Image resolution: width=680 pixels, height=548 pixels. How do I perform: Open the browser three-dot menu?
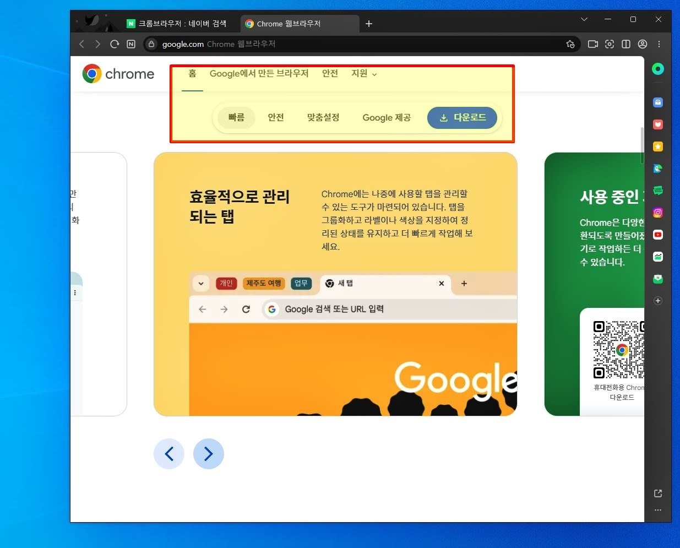pyautogui.click(x=659, y=44)
